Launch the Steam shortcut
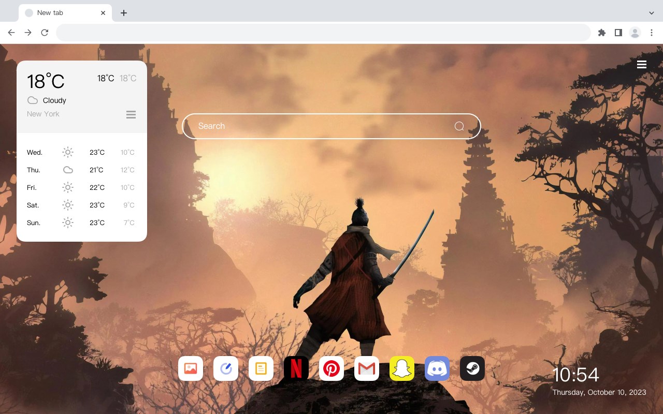This screenshot has height=414, width=663. pyautogui.click(x=472, y=368)
